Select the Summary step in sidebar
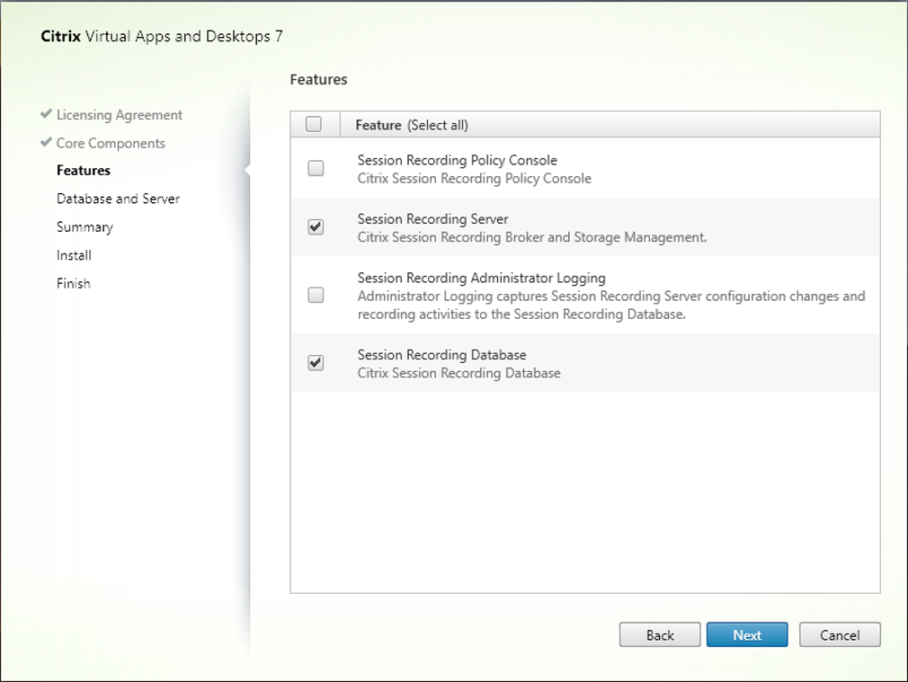Image resolution: width=908 pixels, height=682 pixels. tap(85, 226)
